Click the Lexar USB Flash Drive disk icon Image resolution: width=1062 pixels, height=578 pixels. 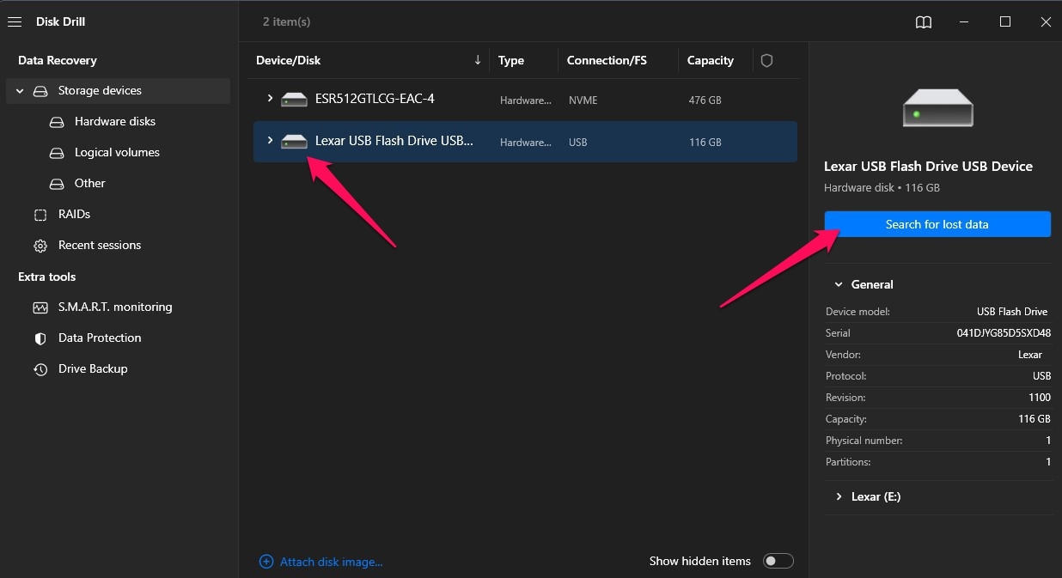click(x=294, y=142)
